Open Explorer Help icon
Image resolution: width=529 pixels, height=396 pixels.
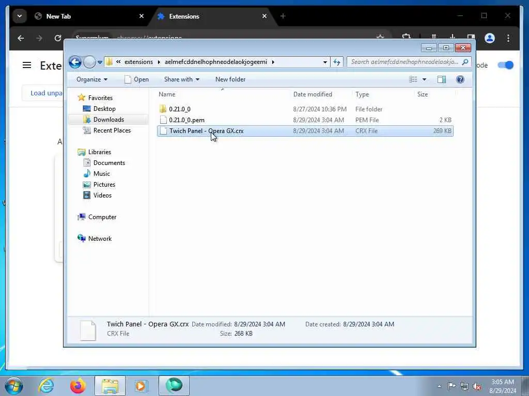[x=460, y=79]
